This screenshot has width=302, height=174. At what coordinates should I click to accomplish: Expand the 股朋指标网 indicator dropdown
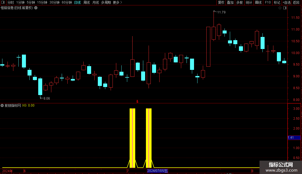(2, 105)
